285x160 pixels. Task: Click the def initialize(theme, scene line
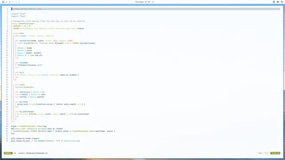(x=44, y=40)
